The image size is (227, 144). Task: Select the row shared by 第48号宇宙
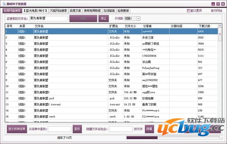112,74
